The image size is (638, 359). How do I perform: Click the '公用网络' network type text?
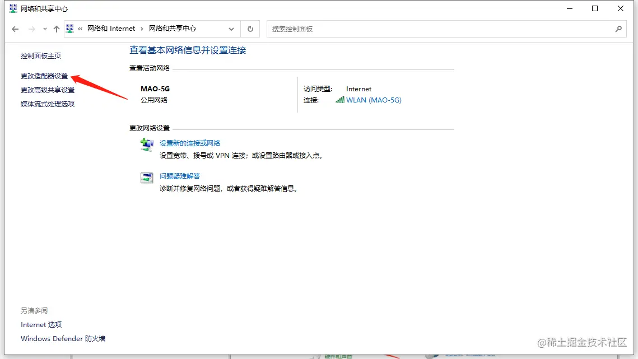pyautogui.click(x=154, y=100)
